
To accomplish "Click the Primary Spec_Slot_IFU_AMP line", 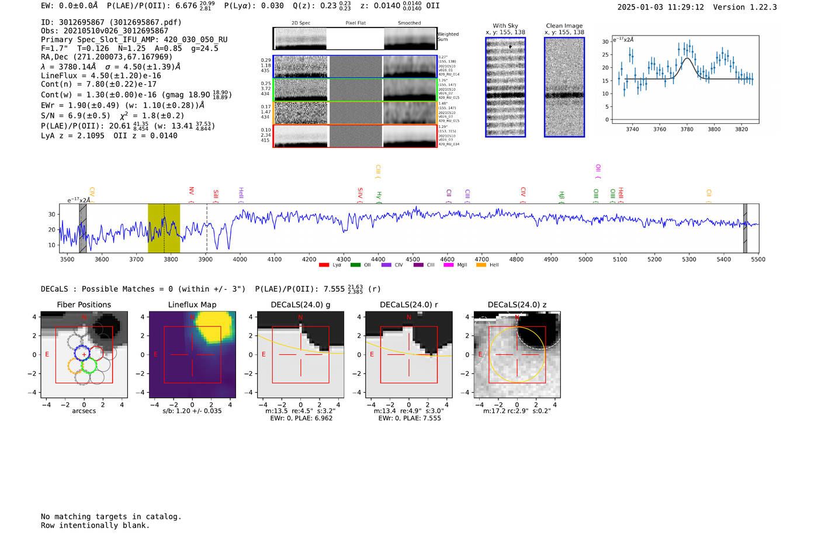I will click(134, 40).
